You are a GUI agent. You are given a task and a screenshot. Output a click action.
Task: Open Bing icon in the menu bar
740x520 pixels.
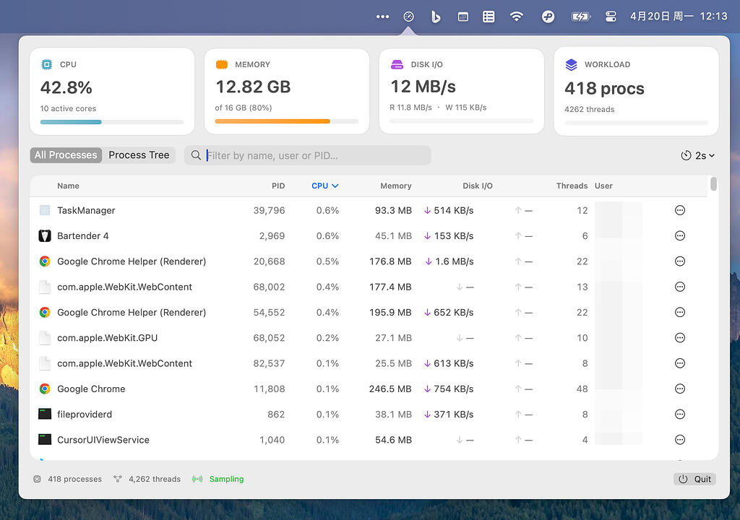pos(436,17)
